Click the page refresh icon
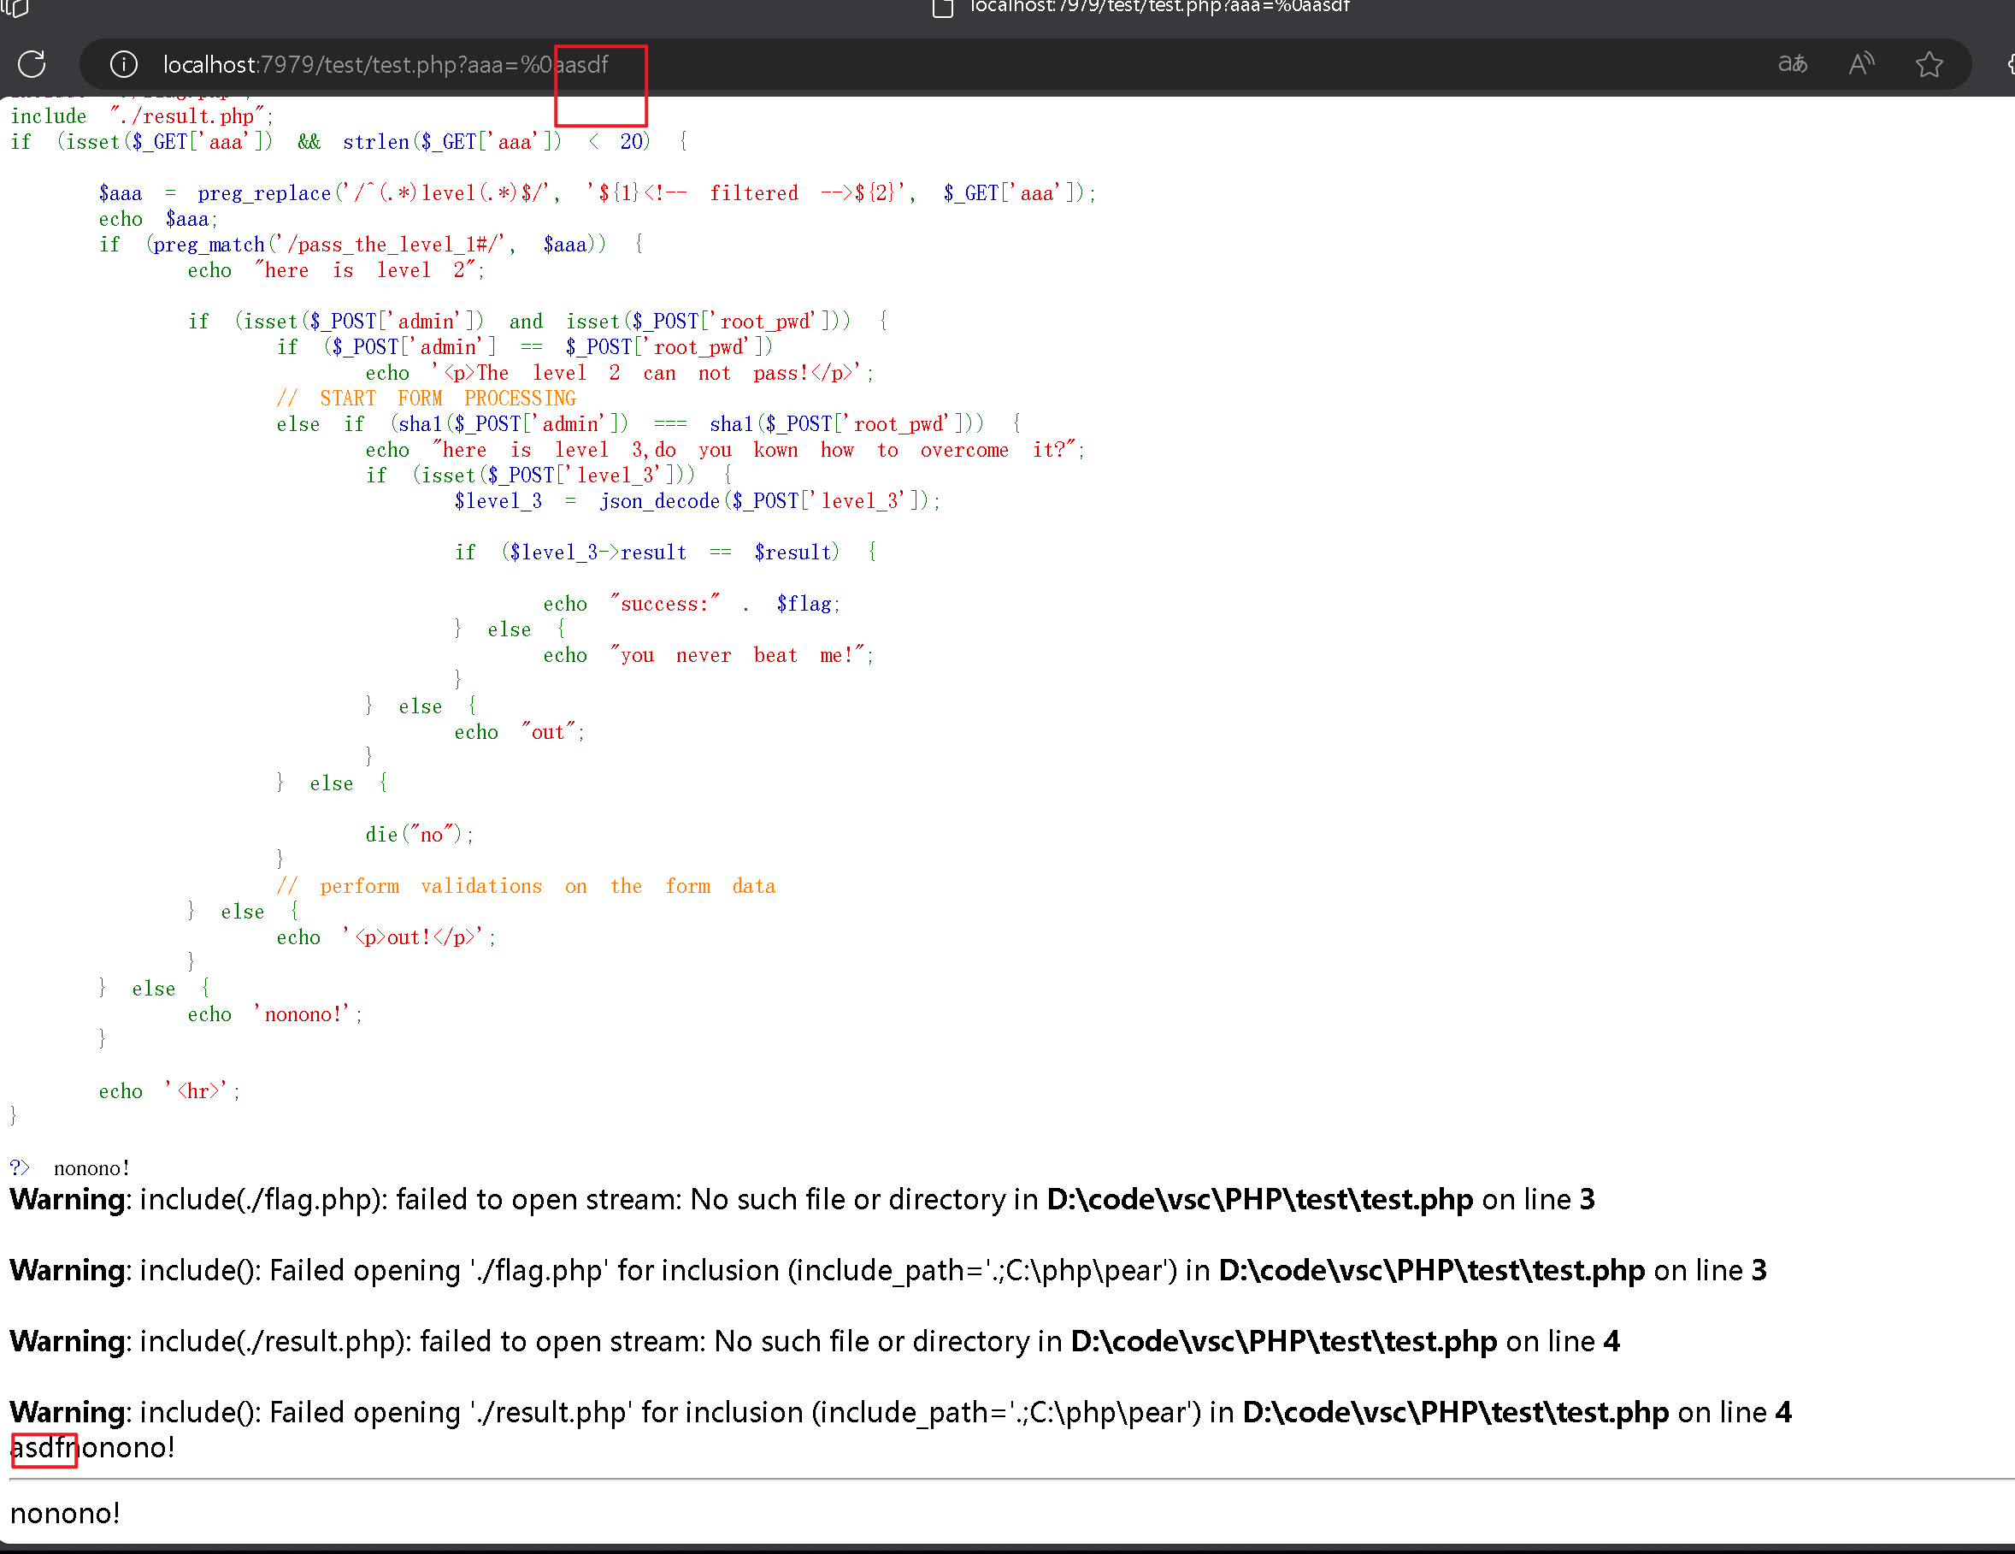 [32, 63]
